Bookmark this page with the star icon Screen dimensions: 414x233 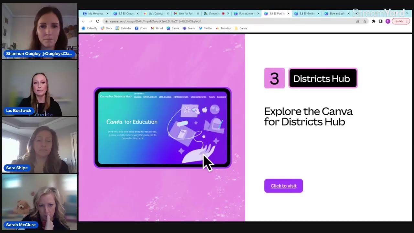point(365,21)
